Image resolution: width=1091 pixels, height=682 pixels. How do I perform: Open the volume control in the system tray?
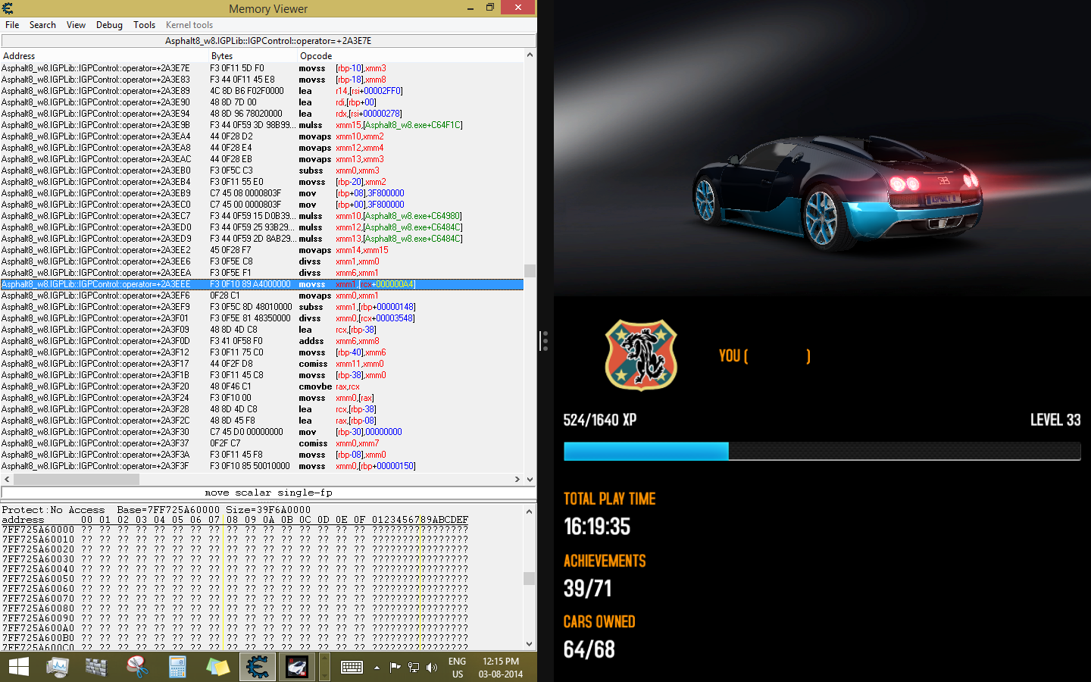coord(431,668)
